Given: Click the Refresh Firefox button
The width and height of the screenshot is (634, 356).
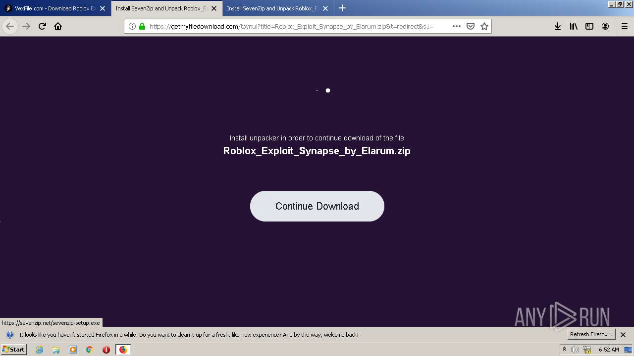Looking at the screenshot, I should coord(591,334).
